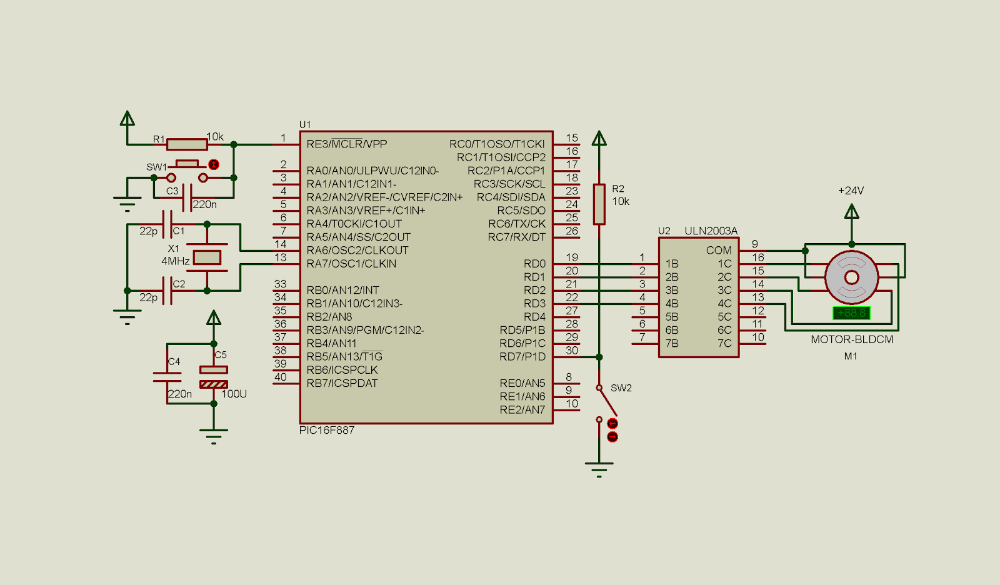Select the PIC16F887 microcontroller U1
The image size is (1000, 585).
point(426,277)
